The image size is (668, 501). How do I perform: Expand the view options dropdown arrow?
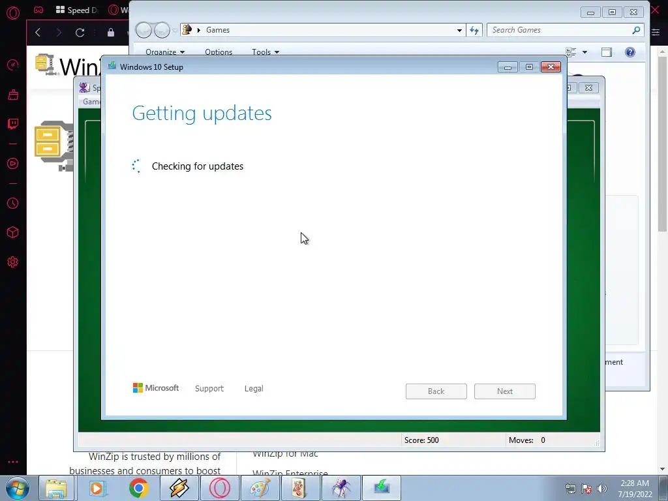pos(584,52)
